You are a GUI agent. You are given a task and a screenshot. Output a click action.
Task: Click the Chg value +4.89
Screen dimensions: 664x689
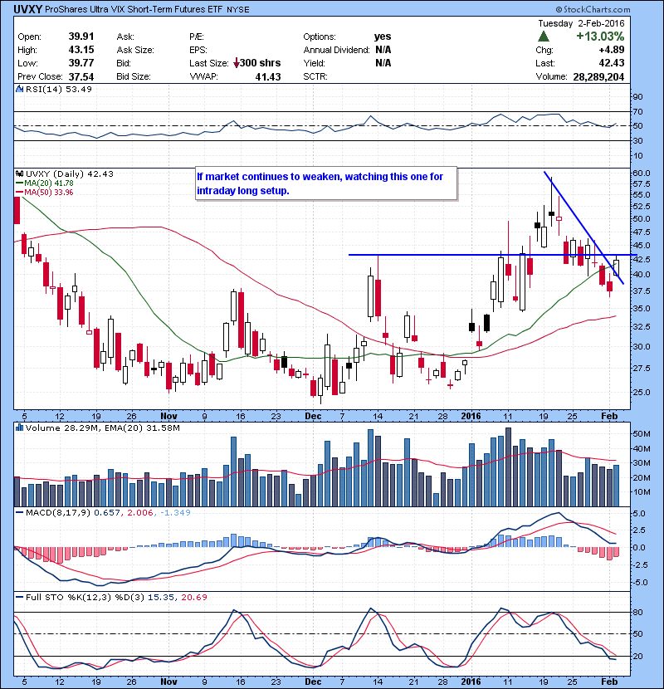(611, 50)
